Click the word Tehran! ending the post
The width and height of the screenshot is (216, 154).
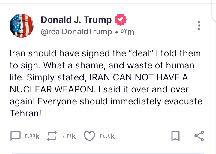(x=25, y=113)
